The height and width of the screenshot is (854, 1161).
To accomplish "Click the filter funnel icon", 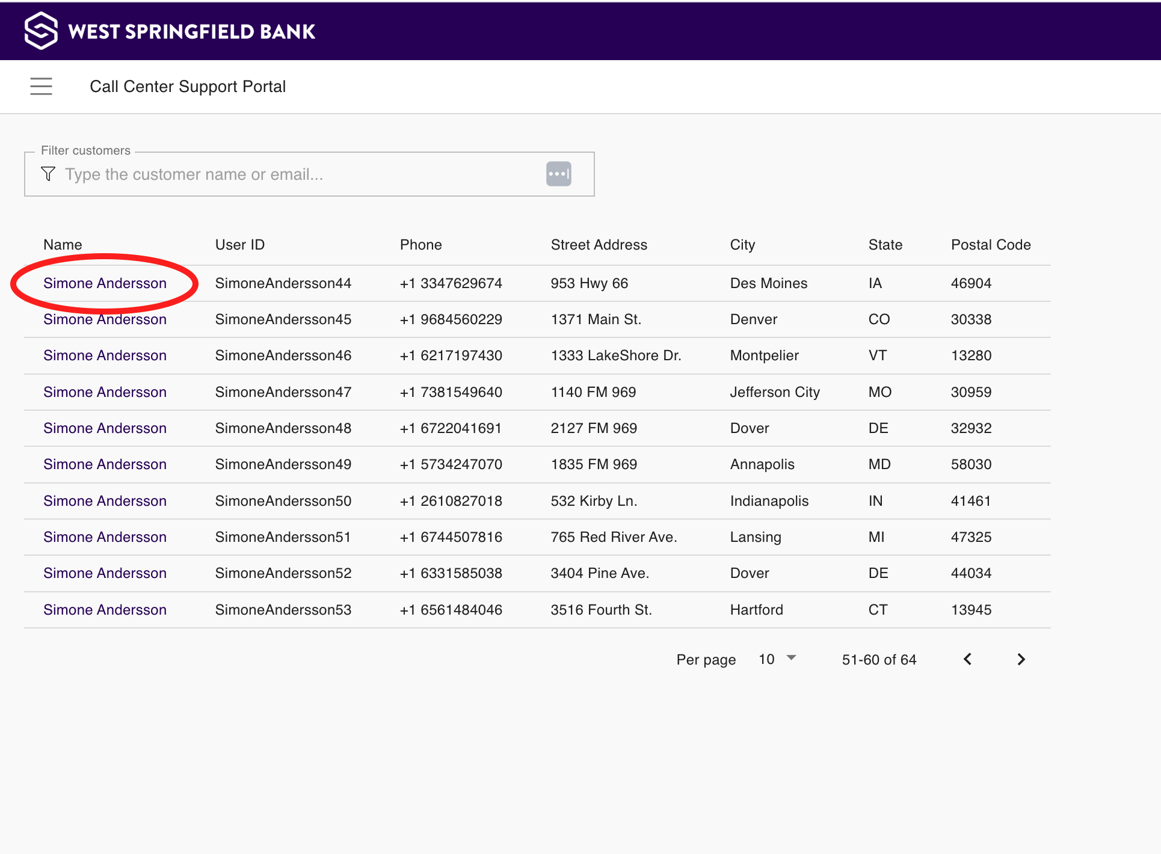I will [x=48, y=174].
